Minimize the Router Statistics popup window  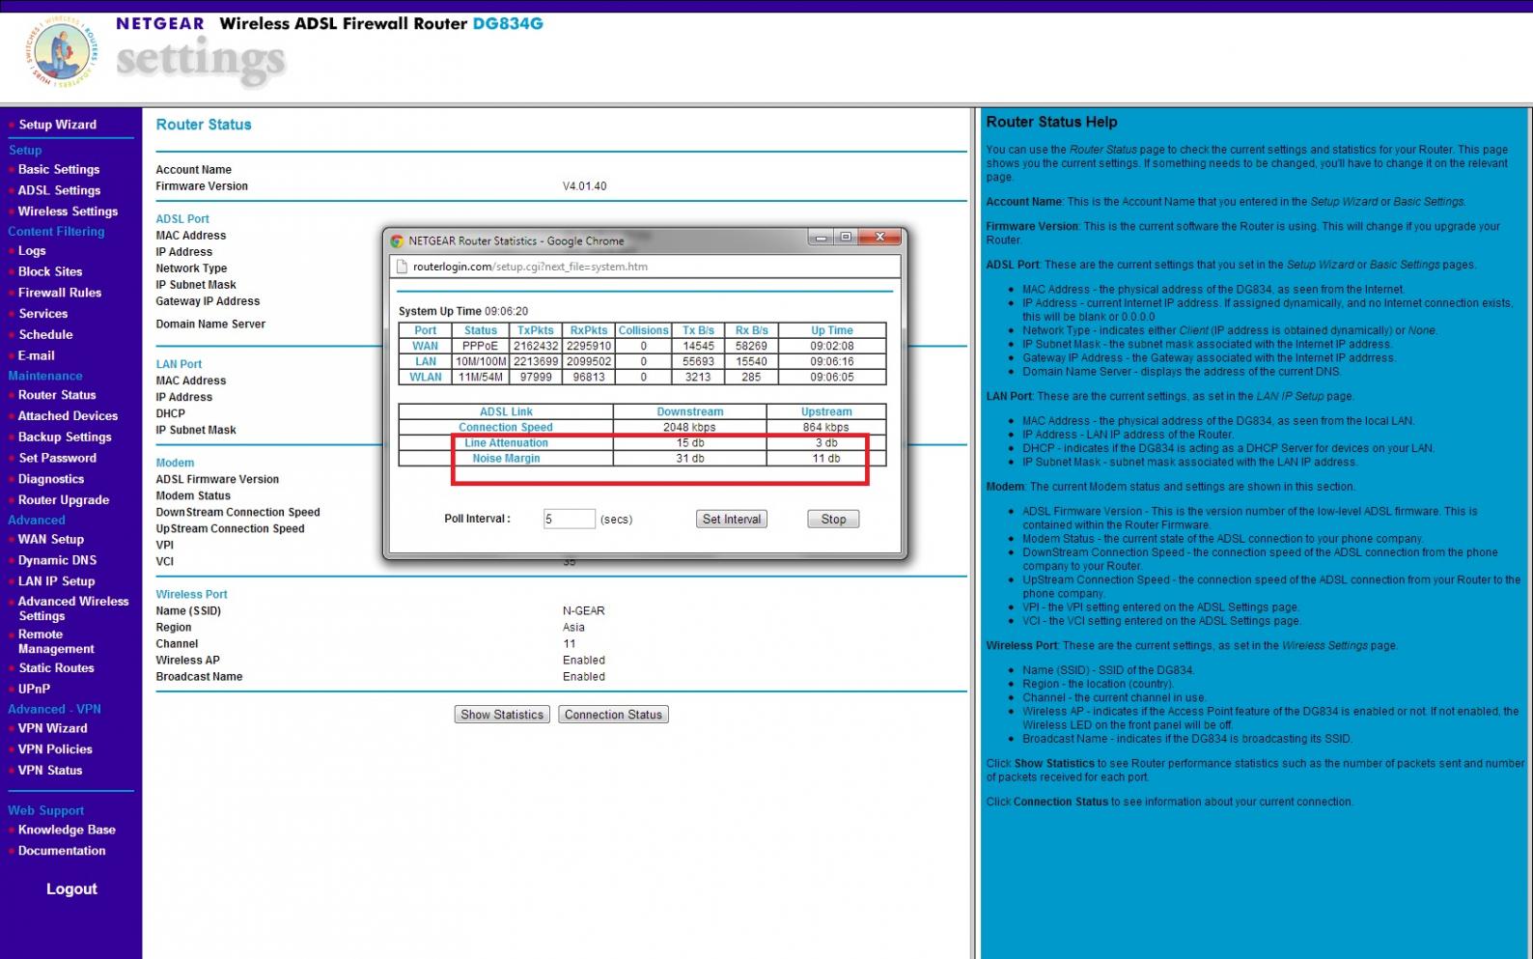pos(821,238)
